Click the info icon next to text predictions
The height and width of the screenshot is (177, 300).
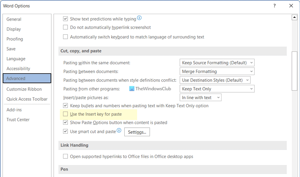[x=140, y=18]
